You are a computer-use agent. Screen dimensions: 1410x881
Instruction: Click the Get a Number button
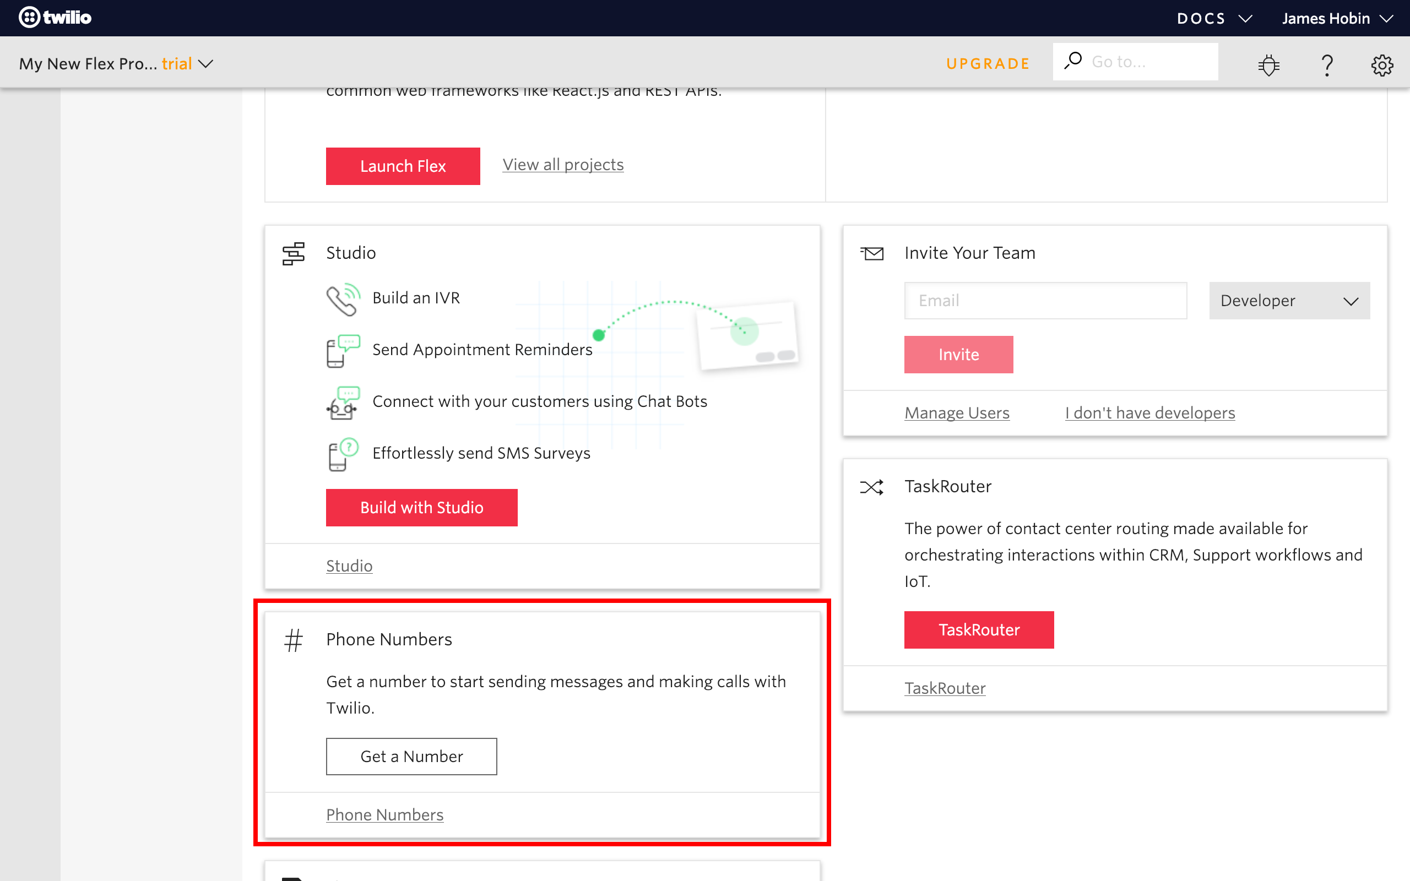pyautogui.click(x=411, y=756)
